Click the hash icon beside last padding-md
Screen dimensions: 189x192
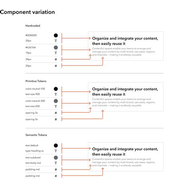56,176
